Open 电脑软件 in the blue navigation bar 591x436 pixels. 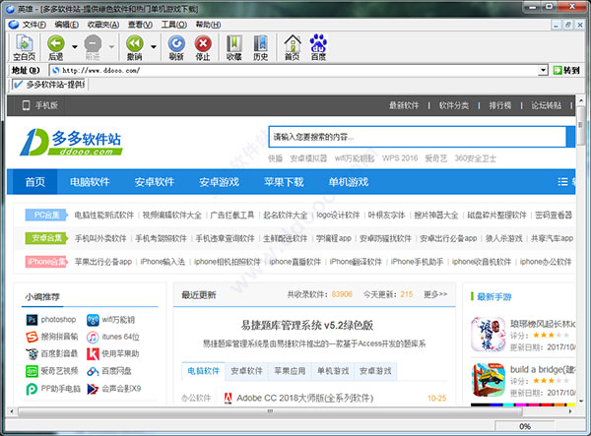click(90, 182)
